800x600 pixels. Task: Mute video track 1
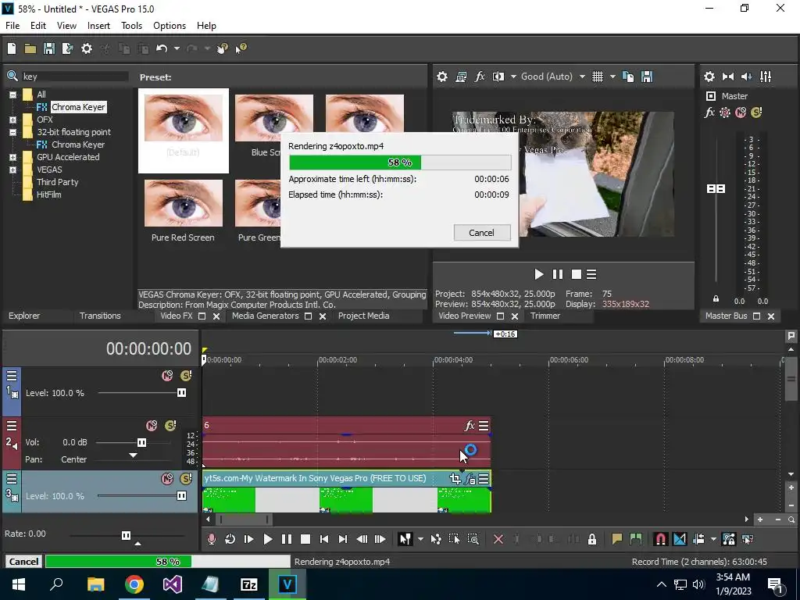[167, 376]
